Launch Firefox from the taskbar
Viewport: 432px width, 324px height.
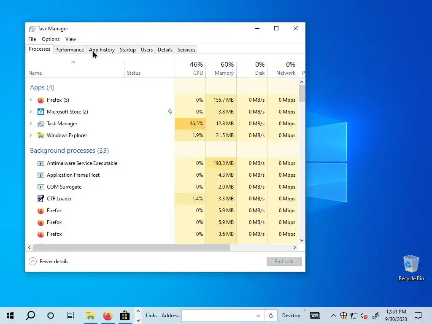(x=108, y=316)
